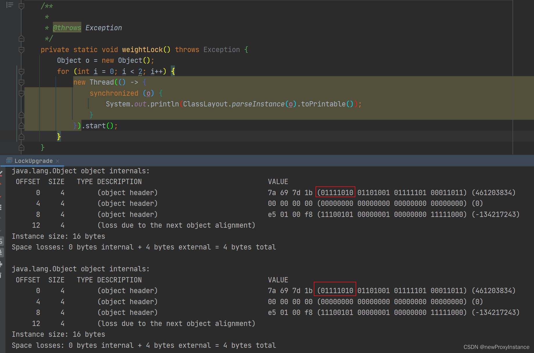This screenshot has width=534, height=353.
Task: Click the fold end marker at the method's closing brace
Action: 21,148
